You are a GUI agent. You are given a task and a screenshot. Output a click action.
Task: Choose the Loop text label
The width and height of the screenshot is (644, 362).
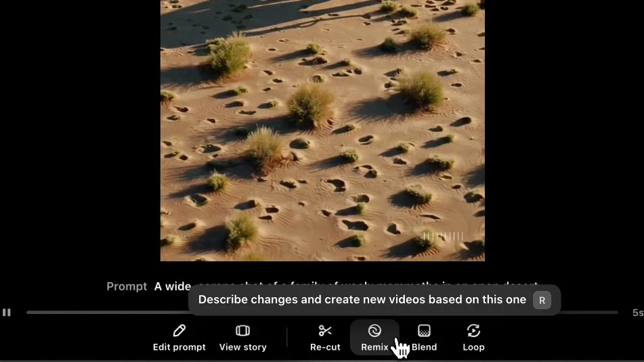pyautogui.click(x=473, y=347)
